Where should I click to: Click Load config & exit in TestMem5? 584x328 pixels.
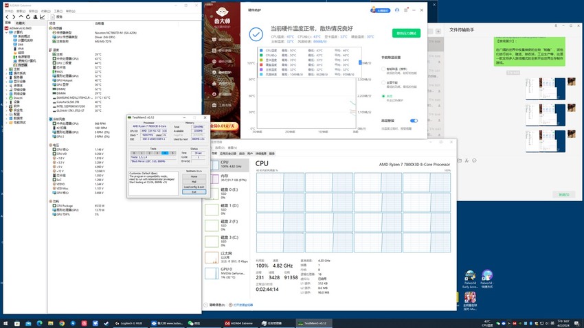point(194,187)
